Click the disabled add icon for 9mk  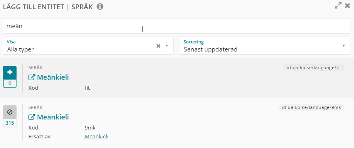tap(10, 112)
